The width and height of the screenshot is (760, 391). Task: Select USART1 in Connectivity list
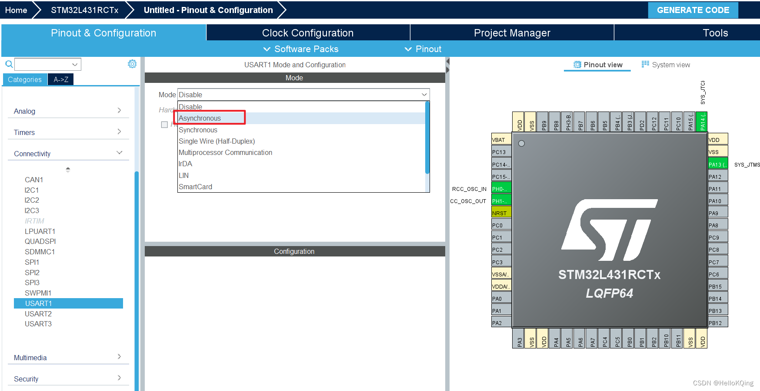(68, 303)
